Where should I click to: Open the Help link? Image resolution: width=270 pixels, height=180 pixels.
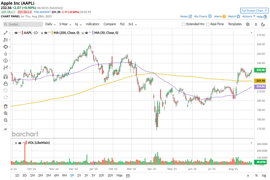pyautogui.click(x=262, y=17)
